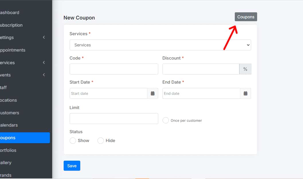
Task: Open the Services dropdown
Action: (160, 45)
